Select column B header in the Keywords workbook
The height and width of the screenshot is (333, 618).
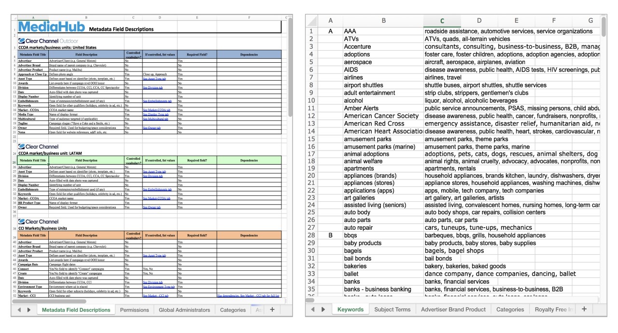pyautogui.click(x=383, y=21)
